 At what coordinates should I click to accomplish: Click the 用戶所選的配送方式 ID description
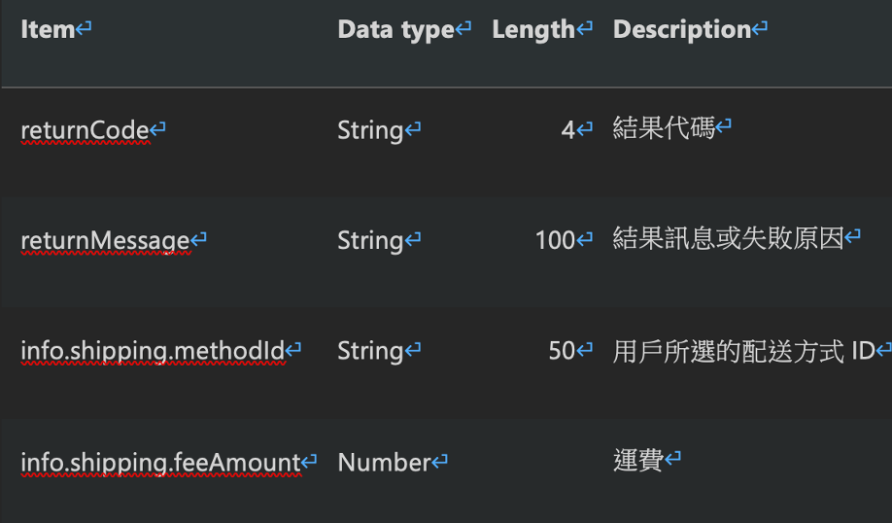pyautogui.click(x=743, y=352)
